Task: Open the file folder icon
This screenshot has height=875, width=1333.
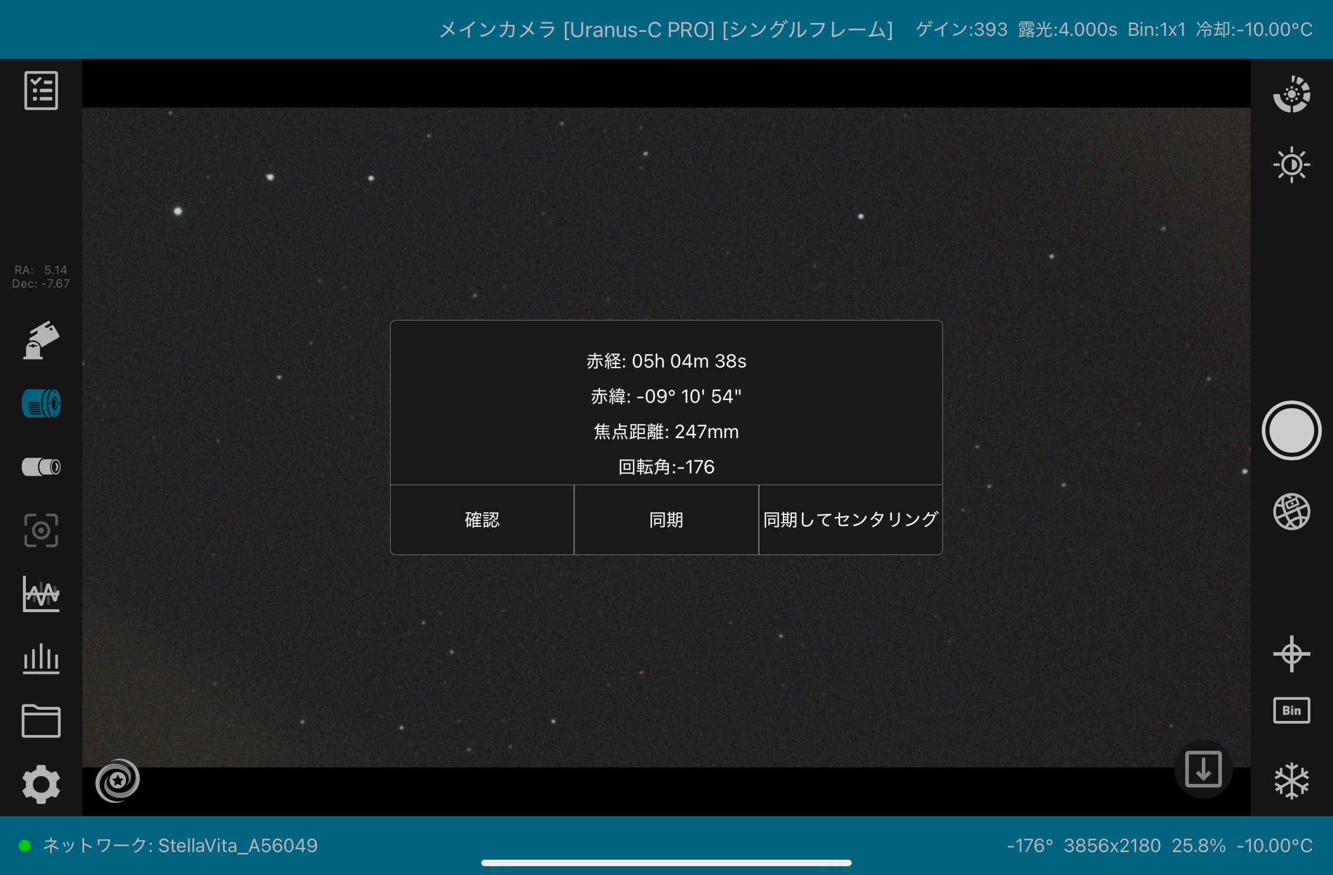Action: (41, 721)
